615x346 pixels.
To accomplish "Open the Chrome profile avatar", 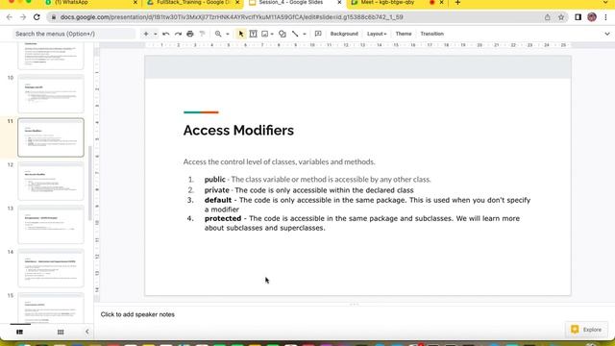I will [592, 17].
